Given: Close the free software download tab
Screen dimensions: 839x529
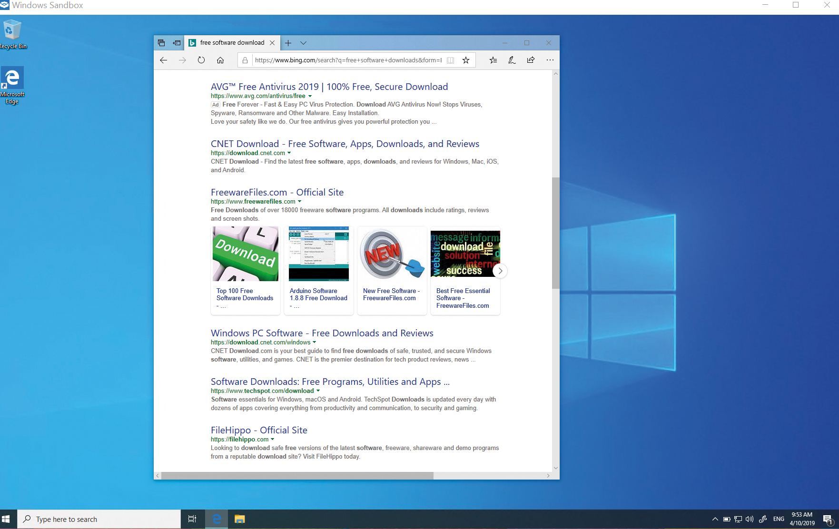Looking at the screenshot, I should tap(272, 43).
